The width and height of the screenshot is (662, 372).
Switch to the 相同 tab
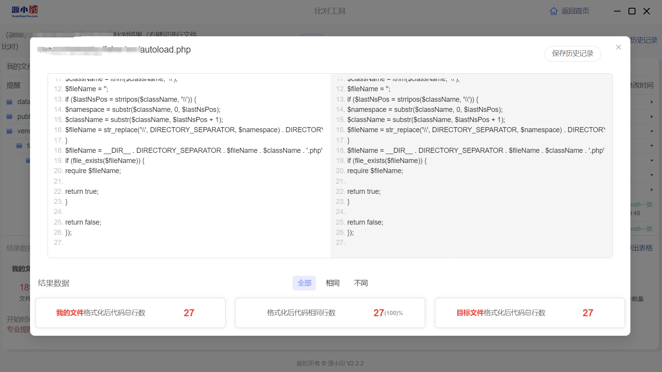tap(332, 283)
